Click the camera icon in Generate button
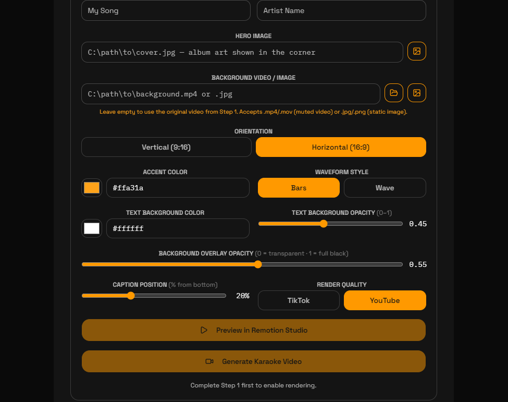 [209, 361]
